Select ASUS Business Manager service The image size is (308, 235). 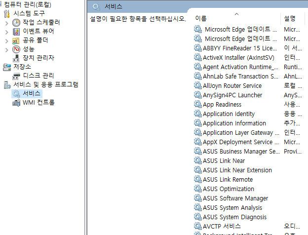pos(241,152)
